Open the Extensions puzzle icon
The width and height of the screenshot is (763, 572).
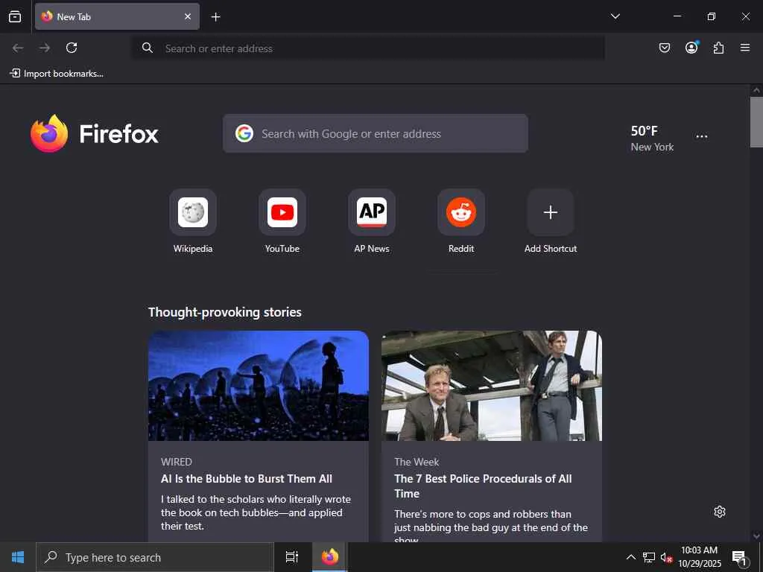pos(718,48)
